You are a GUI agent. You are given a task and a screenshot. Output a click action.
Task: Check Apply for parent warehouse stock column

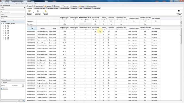tap(121, 21)
